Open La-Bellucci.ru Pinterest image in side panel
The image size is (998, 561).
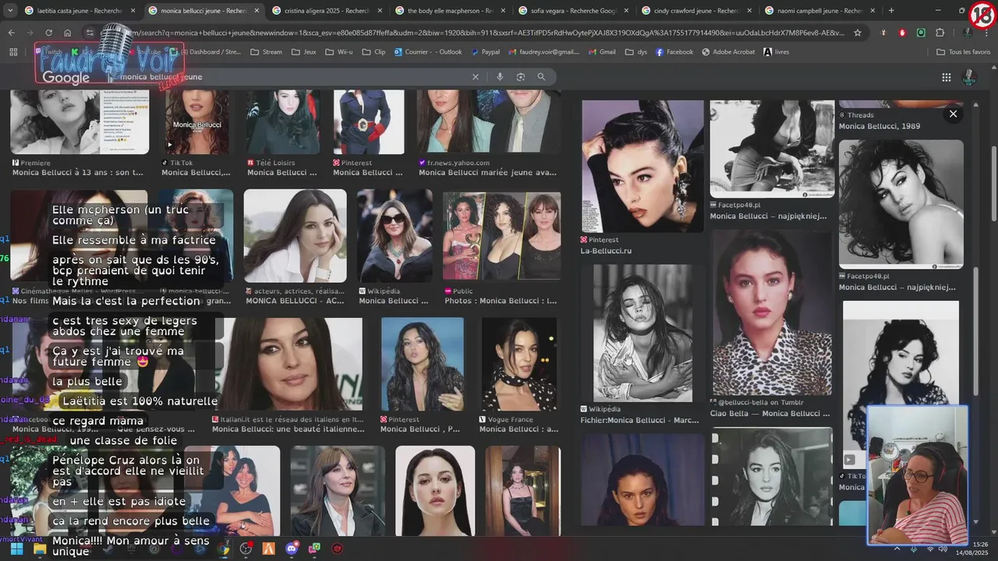tap(642, 166)
